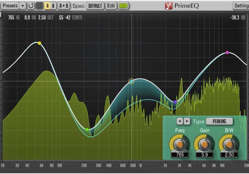249x174 pixels.
Task: Expand the preset list dropdown arrow
Action: [23, 6]
